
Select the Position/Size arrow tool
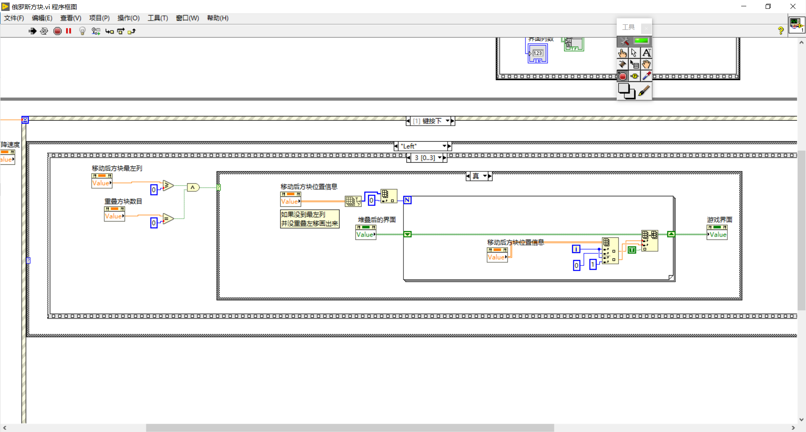pyautogui.click(x=635, y=53)
